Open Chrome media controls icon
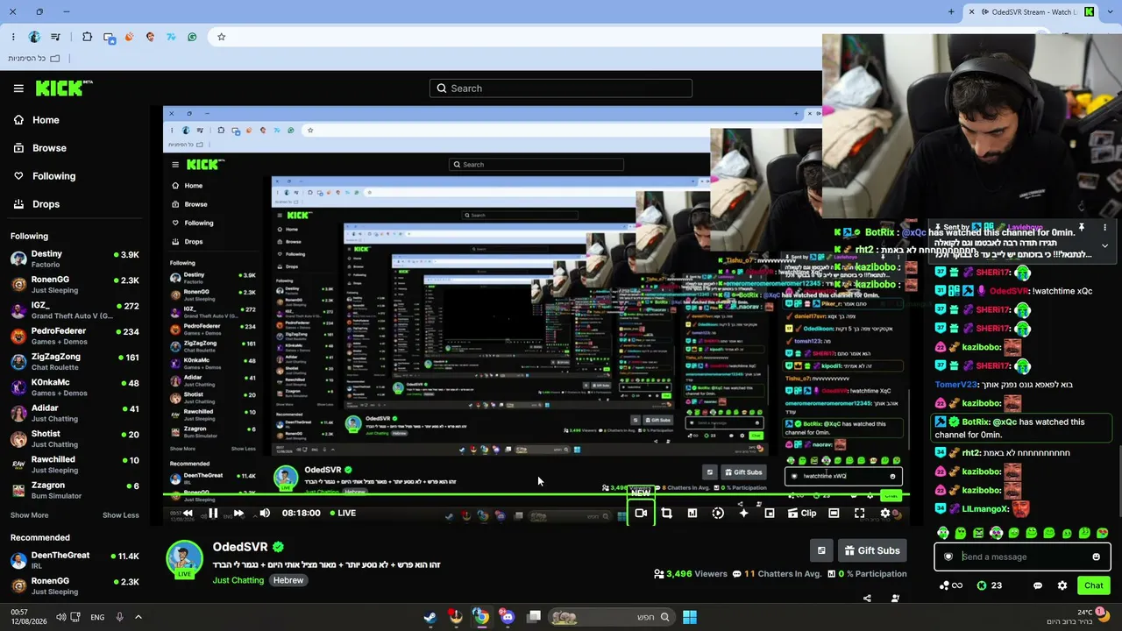 tap(55, 37)
